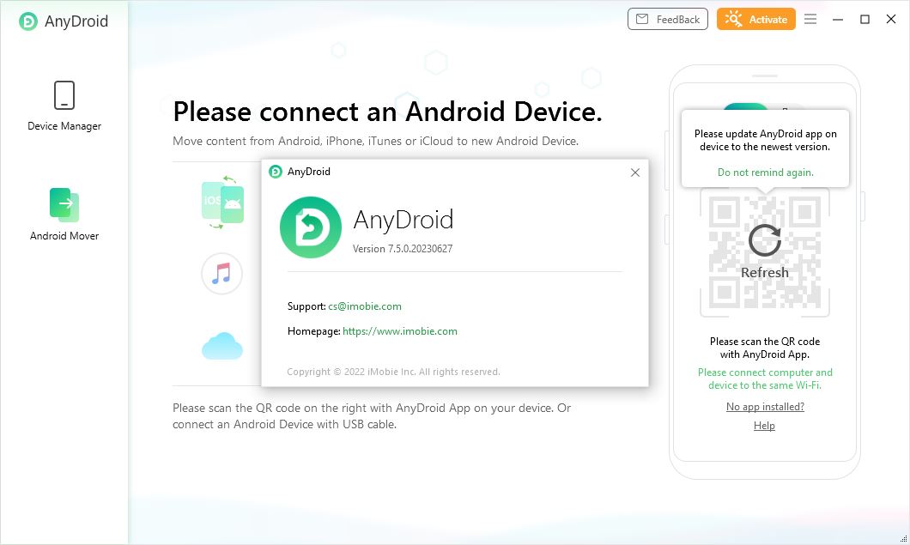The image size is (910, 545).
Task: Maximize the AnyDroid window
Action: point(864,19)
